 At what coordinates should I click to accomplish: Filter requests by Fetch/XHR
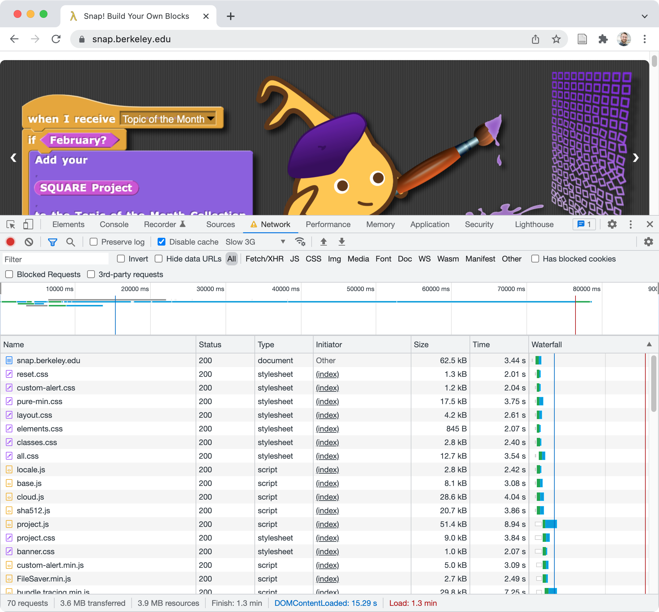[265, 259]
